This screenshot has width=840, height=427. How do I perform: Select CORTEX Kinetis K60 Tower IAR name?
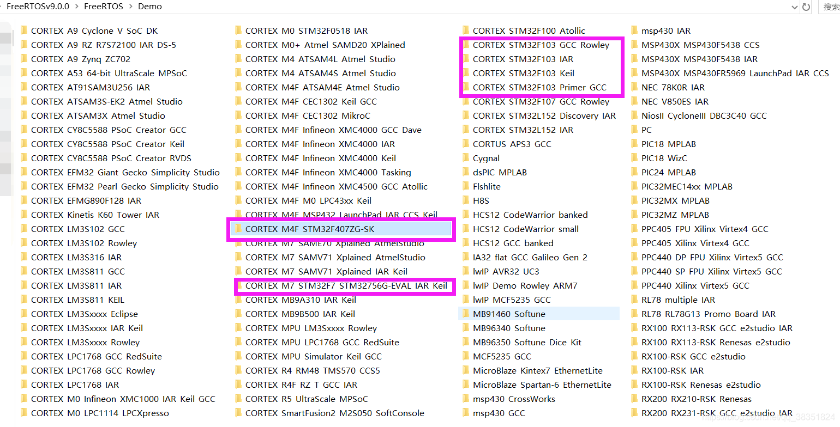click(95, 215)
